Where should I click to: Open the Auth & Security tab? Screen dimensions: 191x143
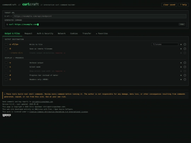click(45, 34)
